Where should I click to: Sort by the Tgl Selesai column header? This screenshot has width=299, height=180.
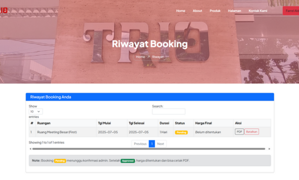[143, 123]
